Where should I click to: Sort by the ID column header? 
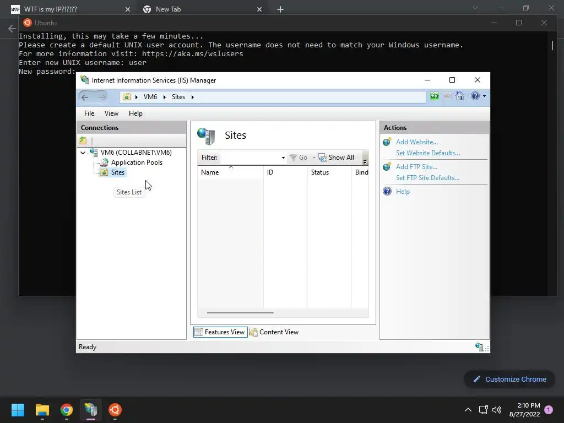click(286, 172)
